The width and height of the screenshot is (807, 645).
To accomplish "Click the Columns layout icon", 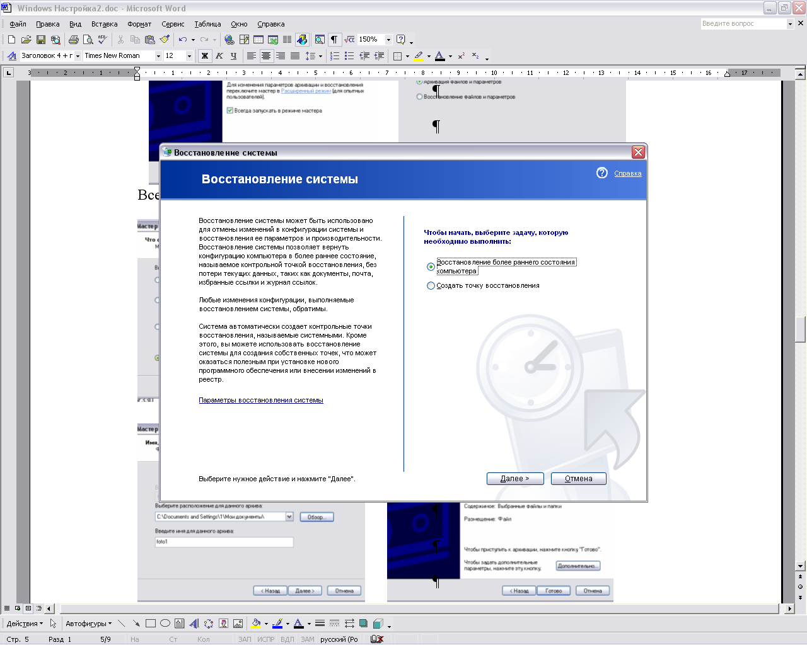I will (x=287, y=40).
